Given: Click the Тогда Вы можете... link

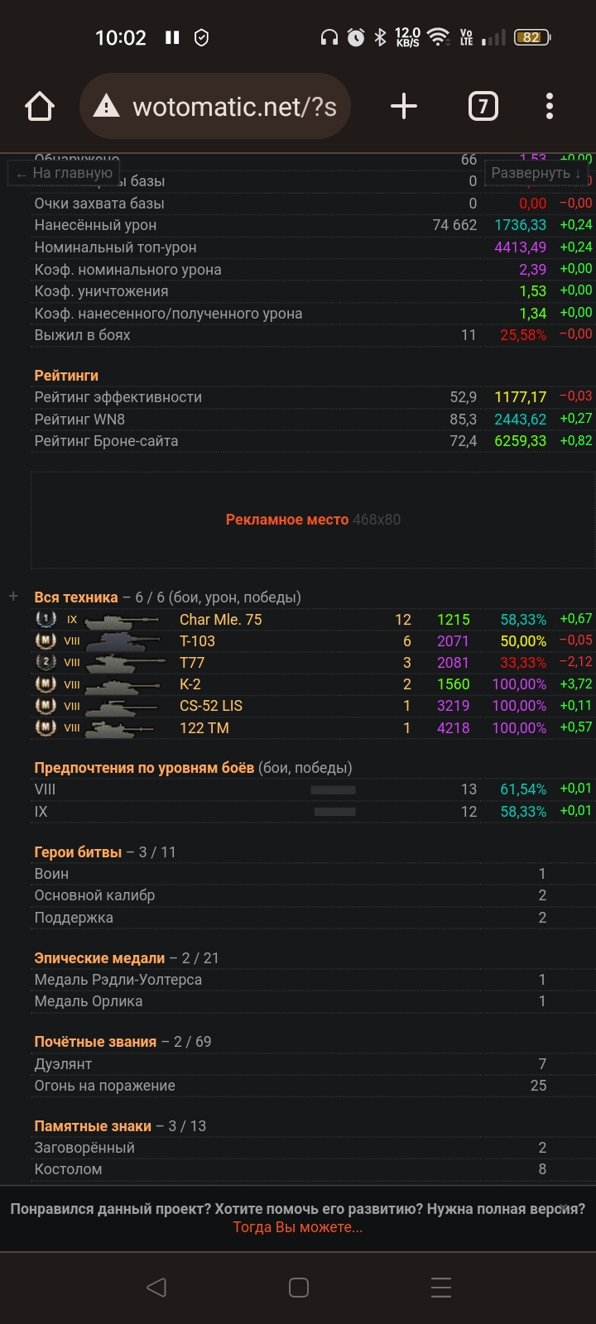Looking at the screenshot, I should (297, 1227).
